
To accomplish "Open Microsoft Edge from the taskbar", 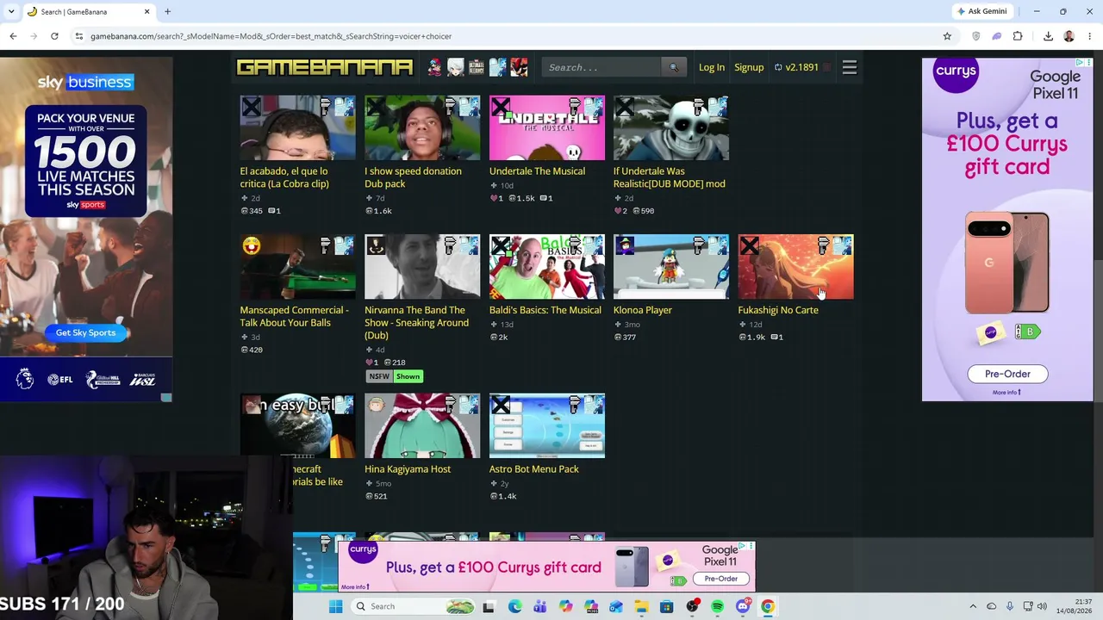I will pos(514,606).
